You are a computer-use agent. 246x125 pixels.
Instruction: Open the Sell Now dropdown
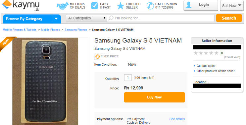pos(232,6)
